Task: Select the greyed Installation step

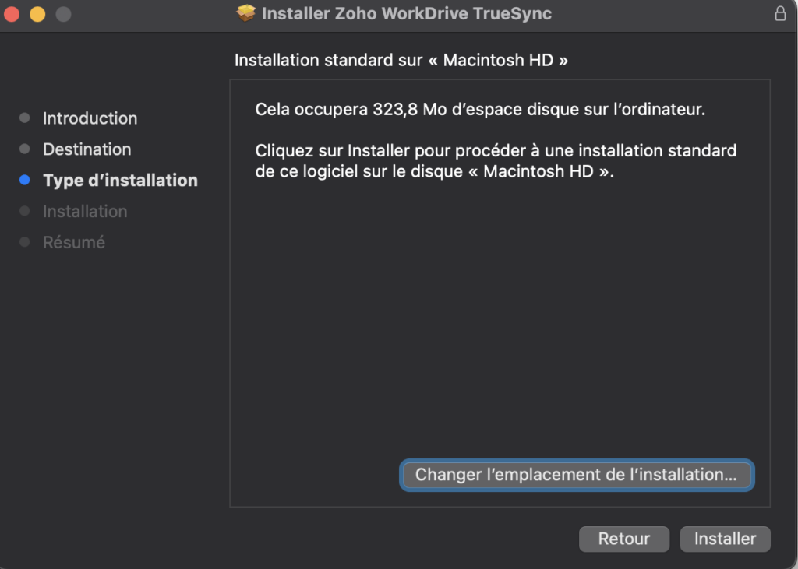Action: (85, 211)
